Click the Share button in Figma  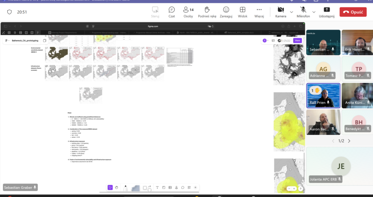(297, 41)
